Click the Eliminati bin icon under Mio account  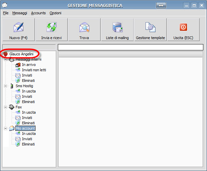pyautogui.click(x=18, y=144)
